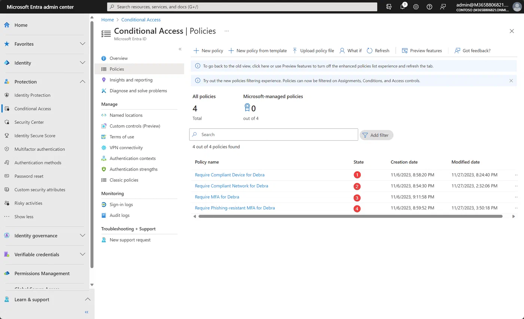Expand the Identity section
Viewport: 524px width, 319px height.
click(x=83, y=63)
